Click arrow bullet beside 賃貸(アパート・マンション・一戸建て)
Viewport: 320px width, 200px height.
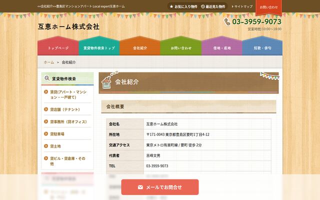pyautogui.click(x=46, y=92)
